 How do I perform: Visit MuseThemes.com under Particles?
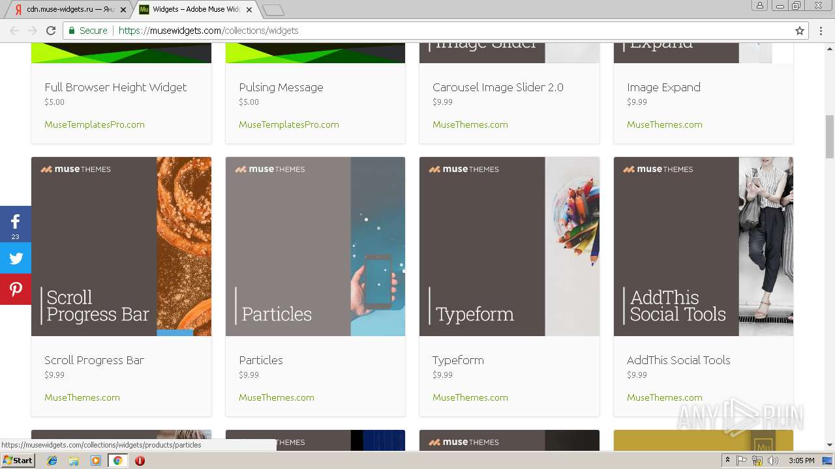pos(277,397)
